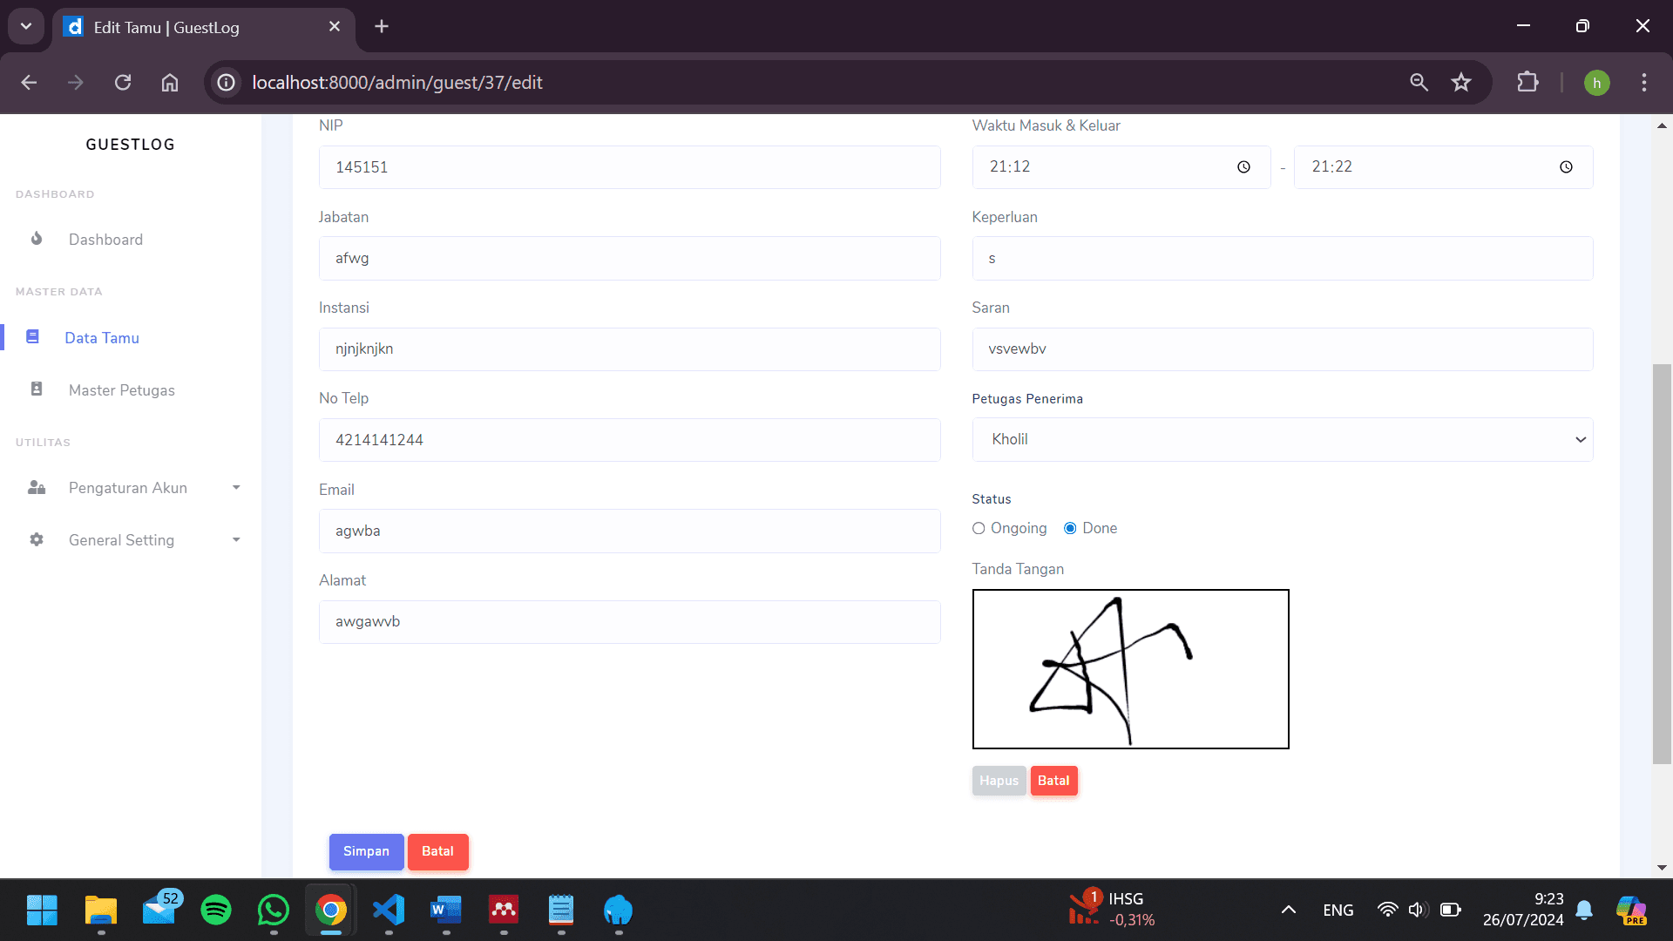1673x941 pixels.
Task: Click the General Setting gear icon
Action: point(36,539)
